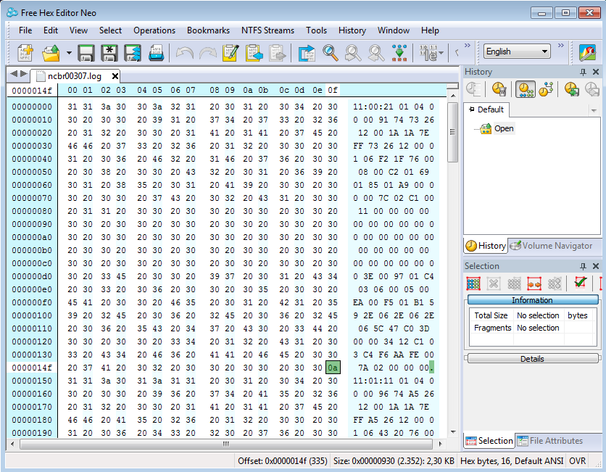Viewport: 606px width, 472px height.
Task: Toggle edit mode clipboard-pencil icon
Action: tap(231, 53)
